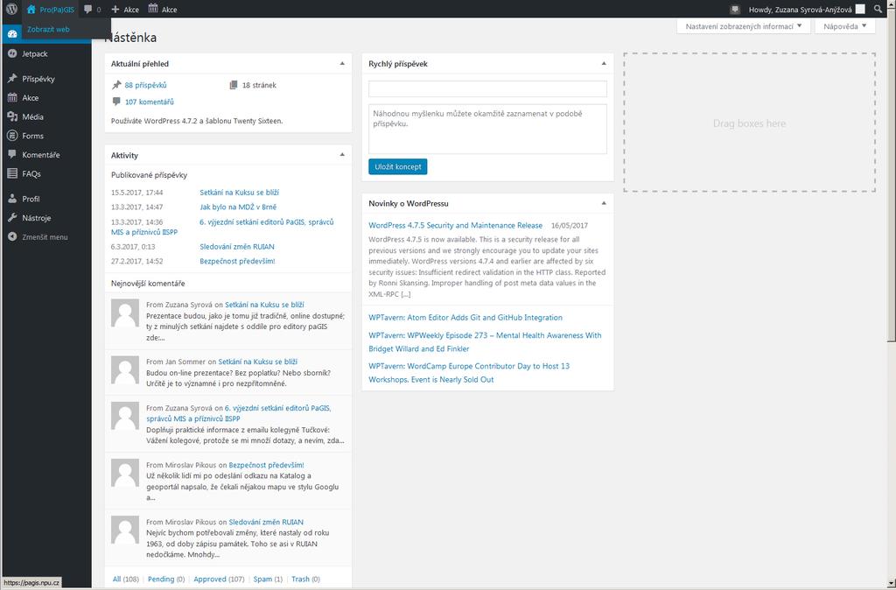Click the Forms sidebar icon

tap(12, 136)
